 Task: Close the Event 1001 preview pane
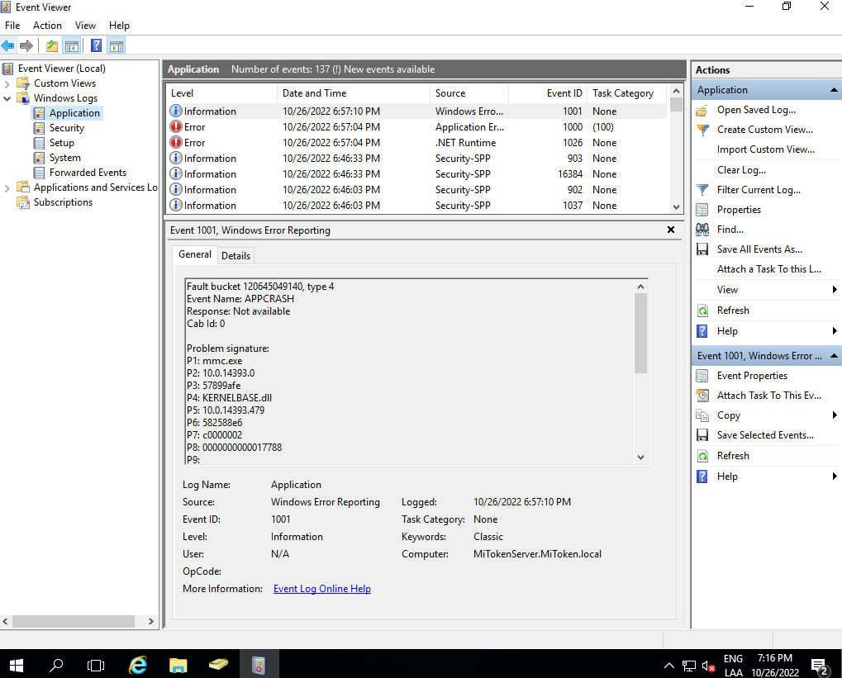[x=671, y=230]
